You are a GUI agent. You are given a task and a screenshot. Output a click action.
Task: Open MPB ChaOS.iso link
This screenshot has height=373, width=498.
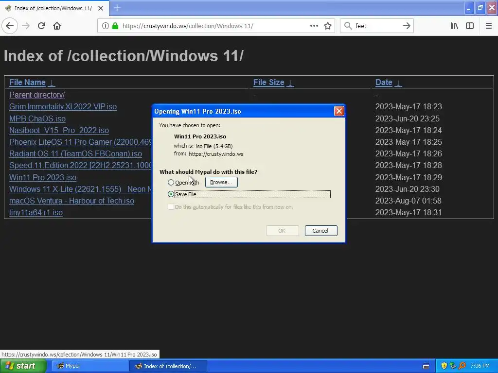point(37,119)
